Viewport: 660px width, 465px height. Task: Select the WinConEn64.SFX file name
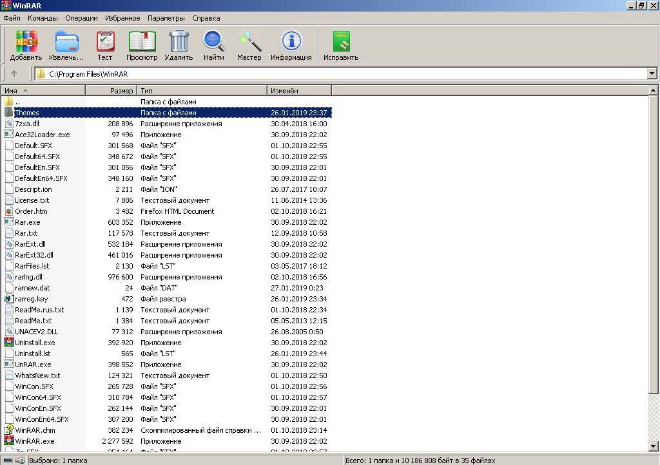pos(42,419)
